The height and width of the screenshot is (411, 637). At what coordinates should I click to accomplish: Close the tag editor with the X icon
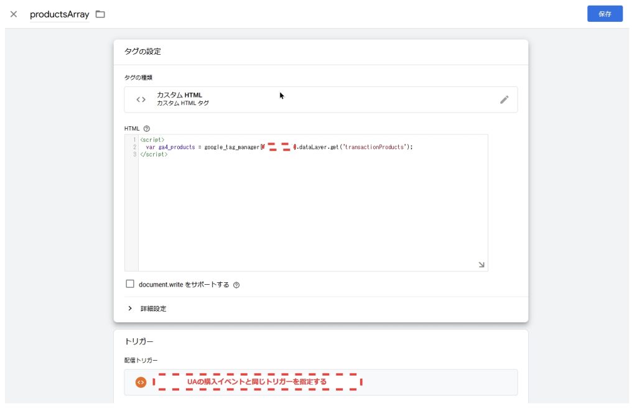14,14
